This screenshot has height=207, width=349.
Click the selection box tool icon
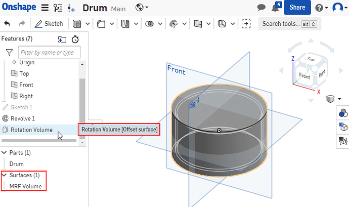246,24
